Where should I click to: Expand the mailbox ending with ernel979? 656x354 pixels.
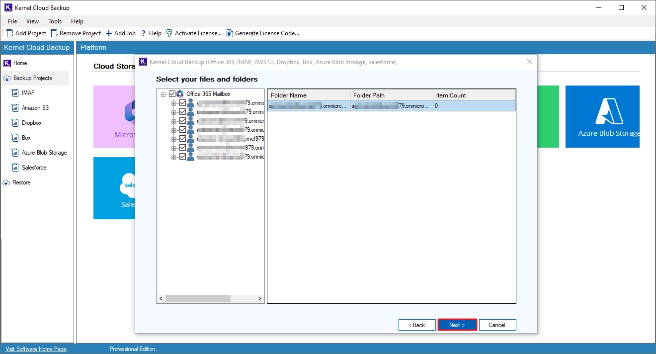174,139
